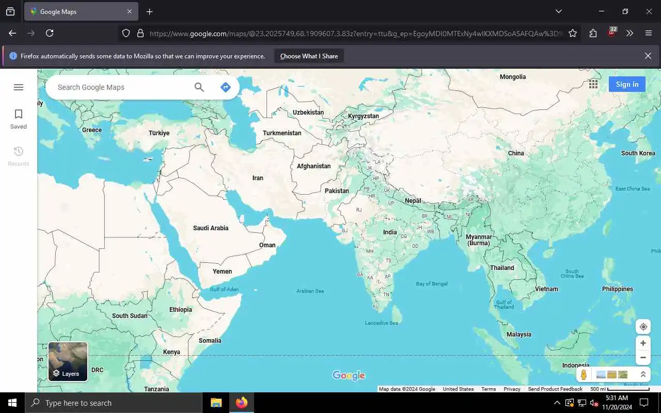Click the URL address bar
This screenshot has width=661, height=413.
(x=355, y=33)
